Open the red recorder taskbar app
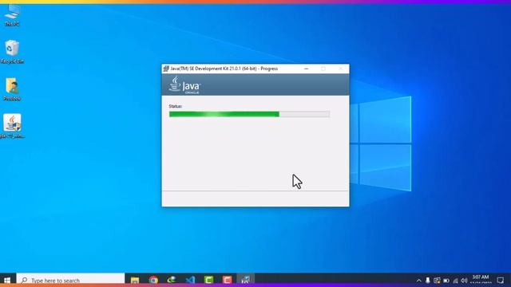Screen dimensions: 511x287 pyautogui.click(x=227, y=280)
